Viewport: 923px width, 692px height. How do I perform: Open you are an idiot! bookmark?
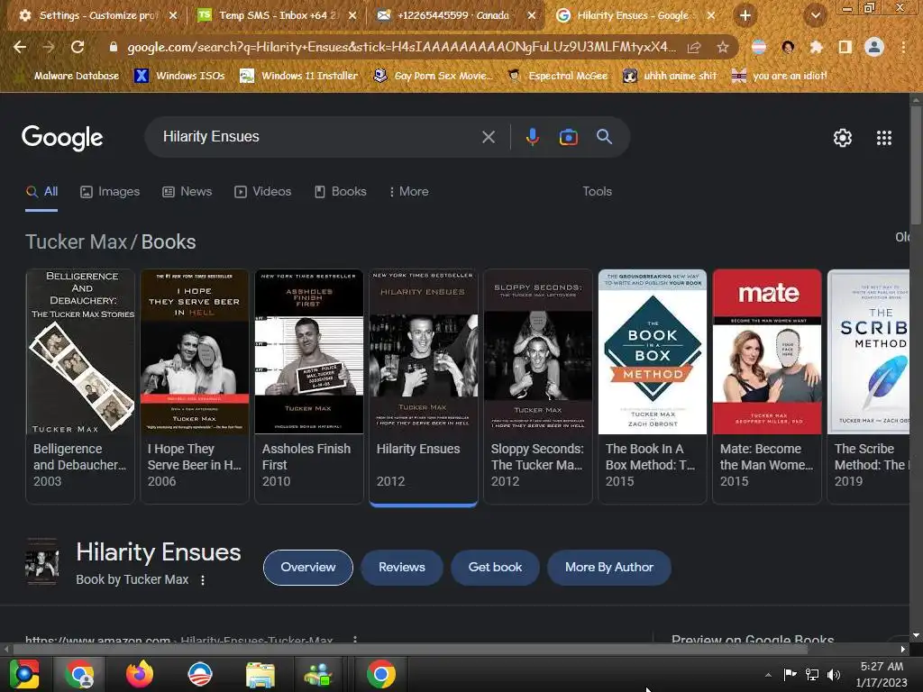click(780, 76)
